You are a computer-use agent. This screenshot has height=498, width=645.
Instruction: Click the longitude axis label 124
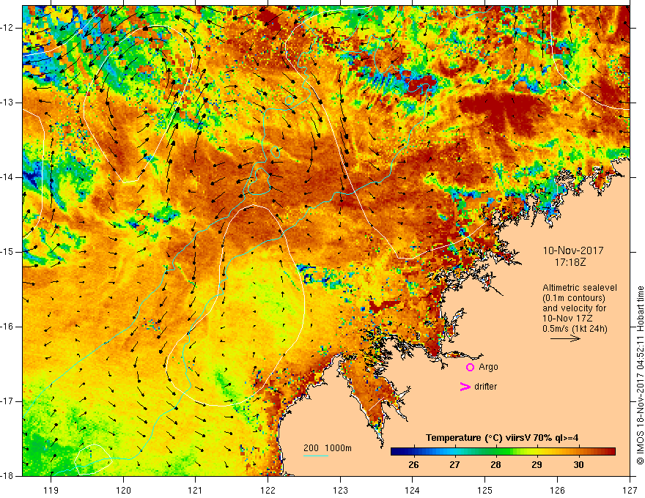point(413,490)
